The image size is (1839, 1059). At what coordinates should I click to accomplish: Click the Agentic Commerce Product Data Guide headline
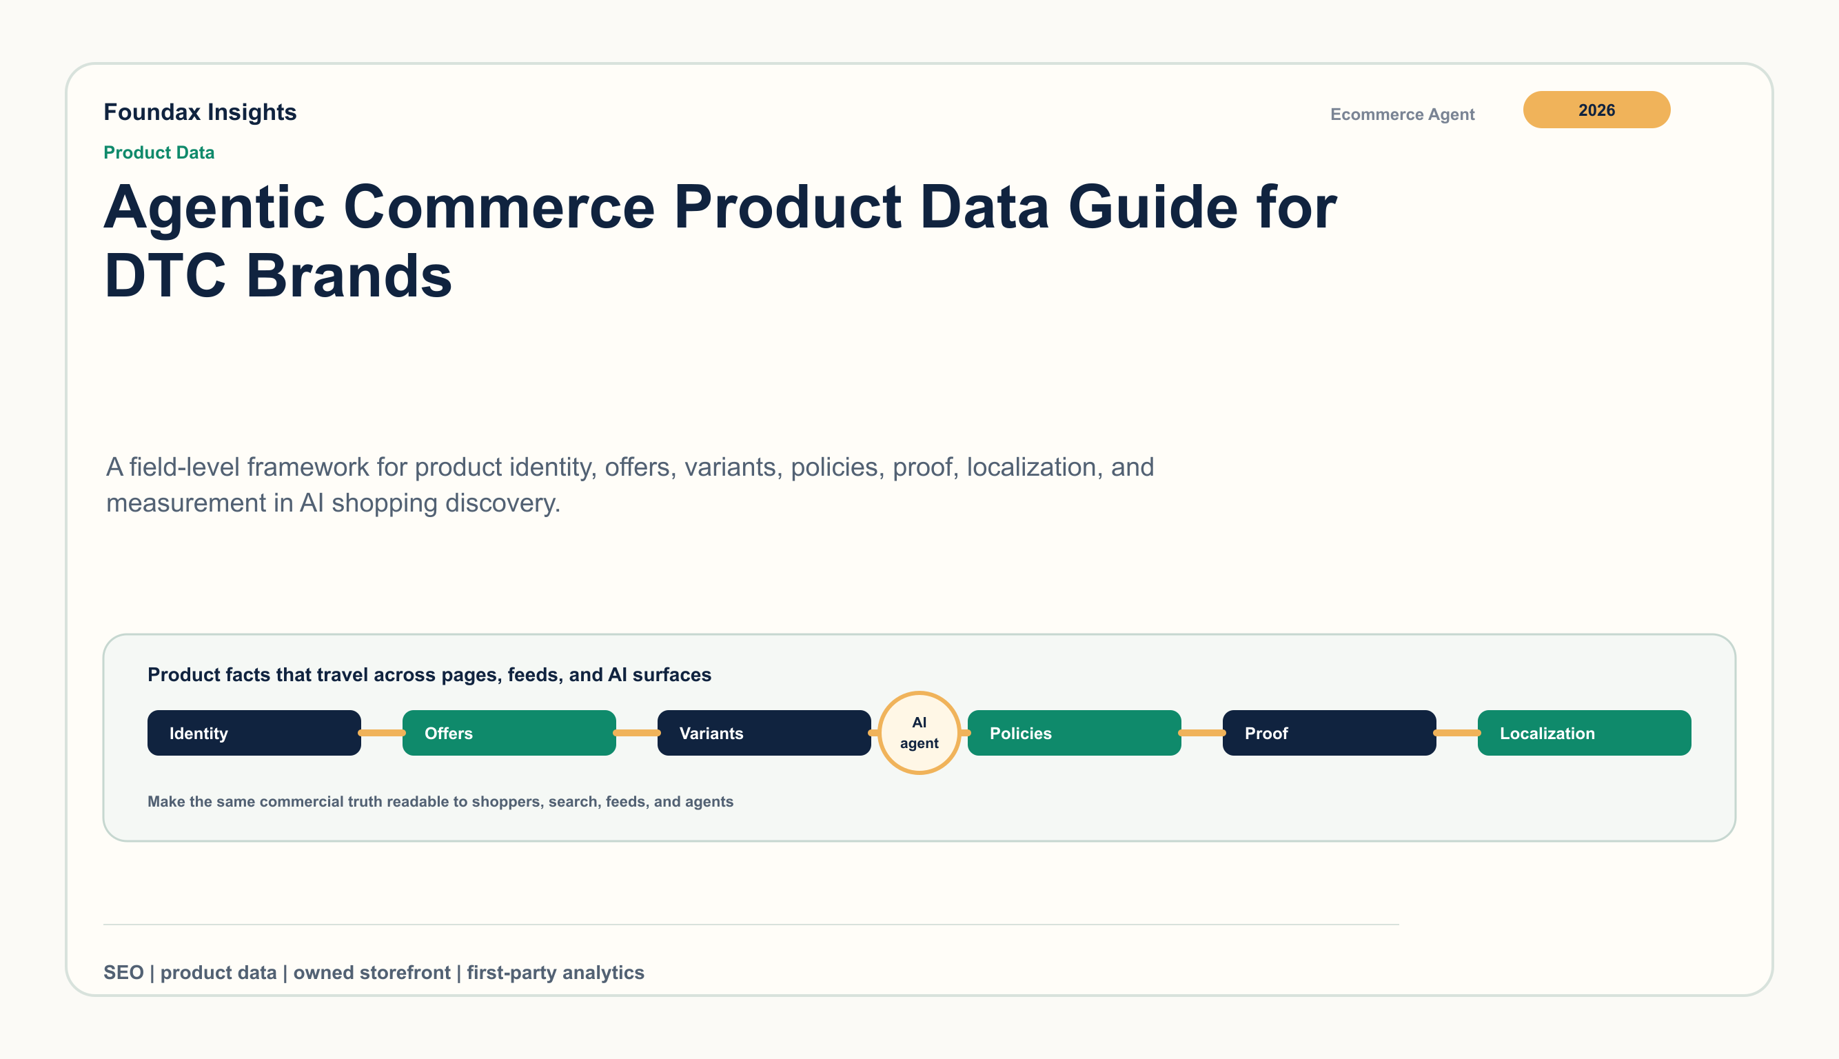(x=720, y=241)
